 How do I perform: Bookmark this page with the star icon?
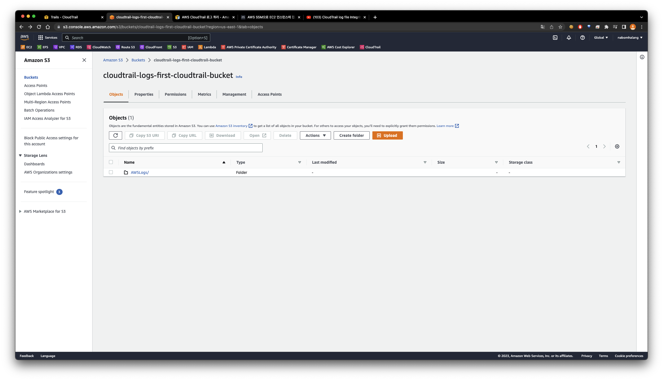(560, 27)
